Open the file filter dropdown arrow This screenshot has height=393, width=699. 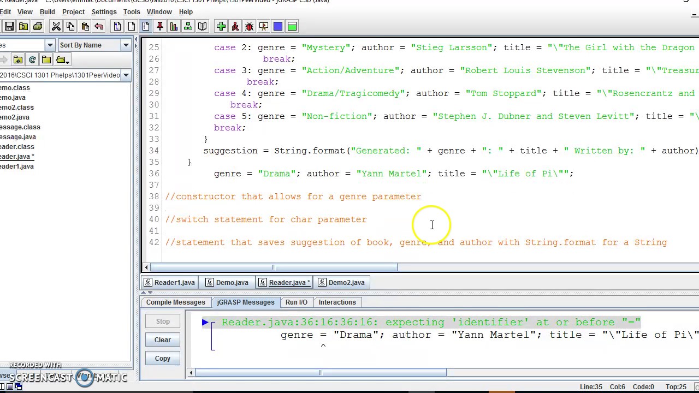coord(50,45)
